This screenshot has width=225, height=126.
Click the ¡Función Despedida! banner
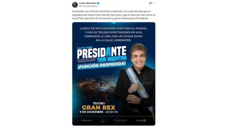101,65
